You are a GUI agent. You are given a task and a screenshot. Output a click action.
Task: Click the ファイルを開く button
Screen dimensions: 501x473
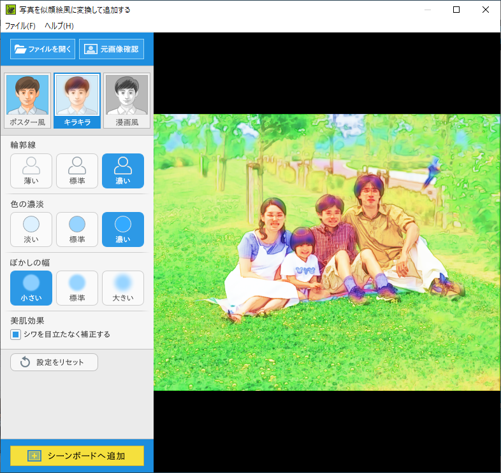[43, 49]
